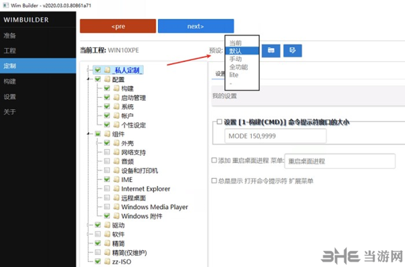Select the 精简 tree item
The image size is (405, 267).
point(118,243)
